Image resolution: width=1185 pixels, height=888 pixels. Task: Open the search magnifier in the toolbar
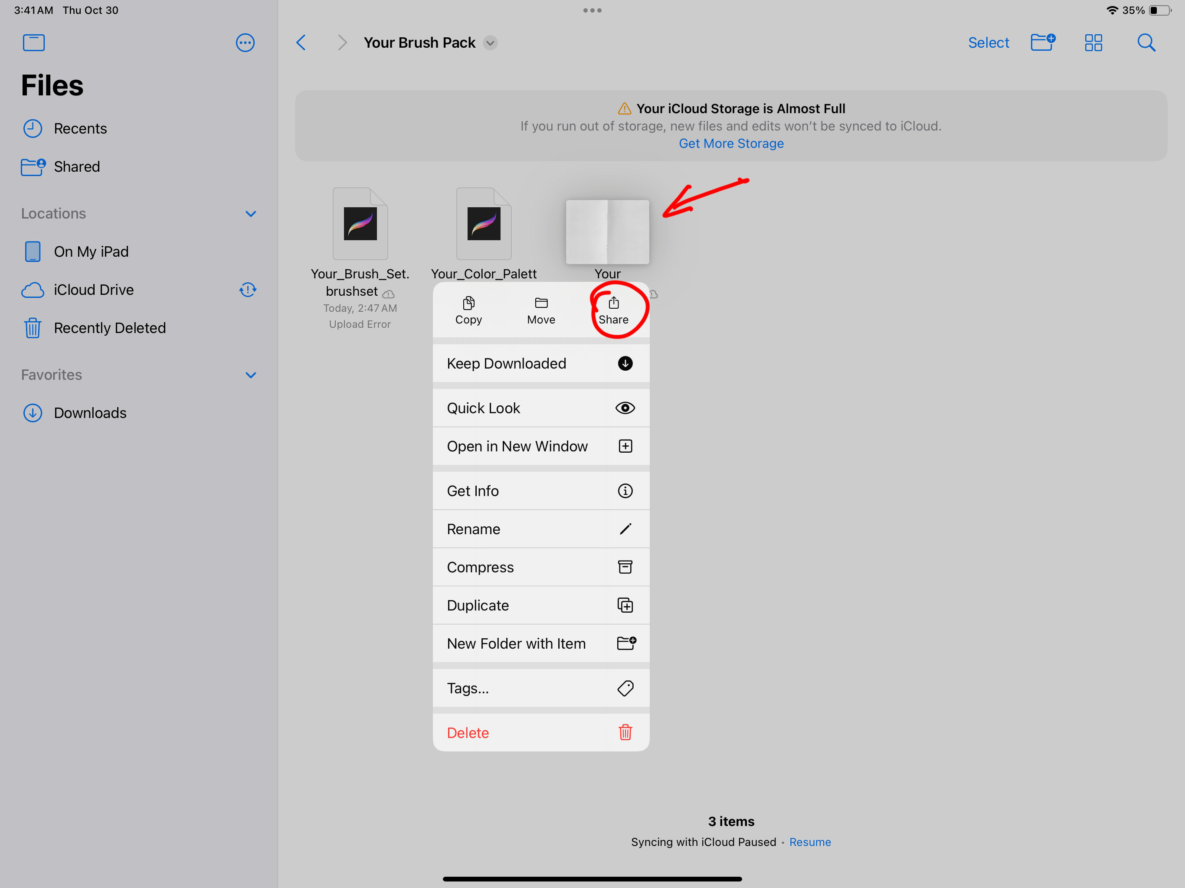(1146, 43)
